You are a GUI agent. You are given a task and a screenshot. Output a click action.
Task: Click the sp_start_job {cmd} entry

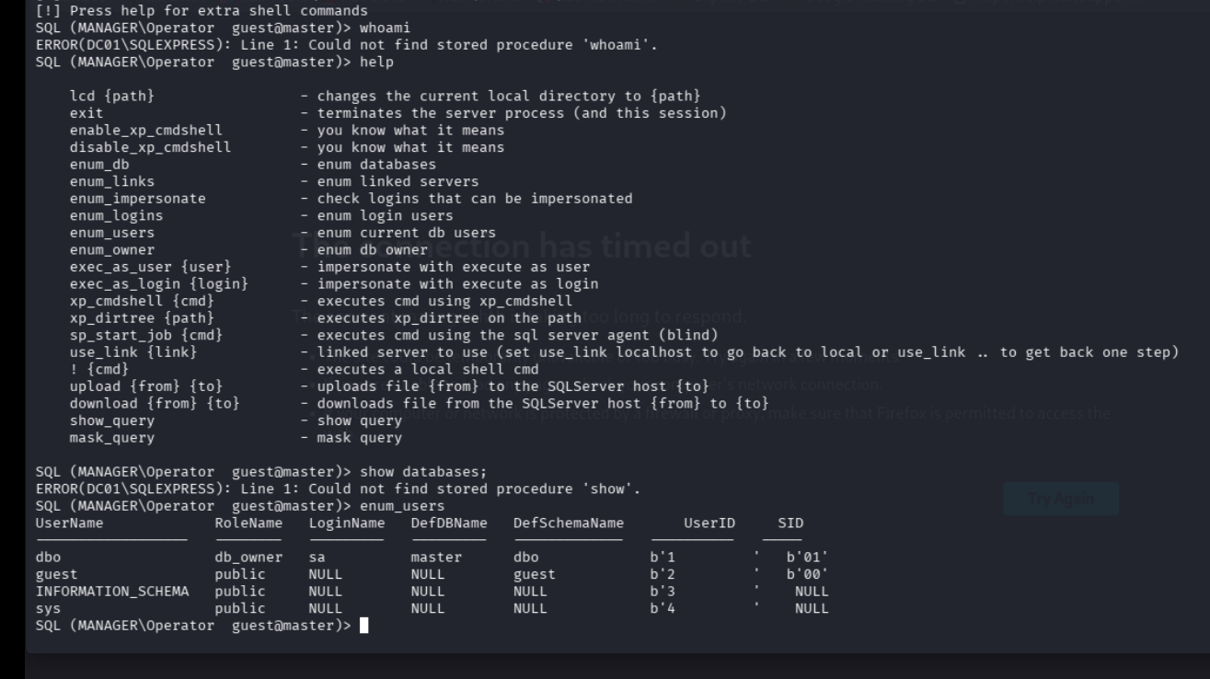coord(145,335)
